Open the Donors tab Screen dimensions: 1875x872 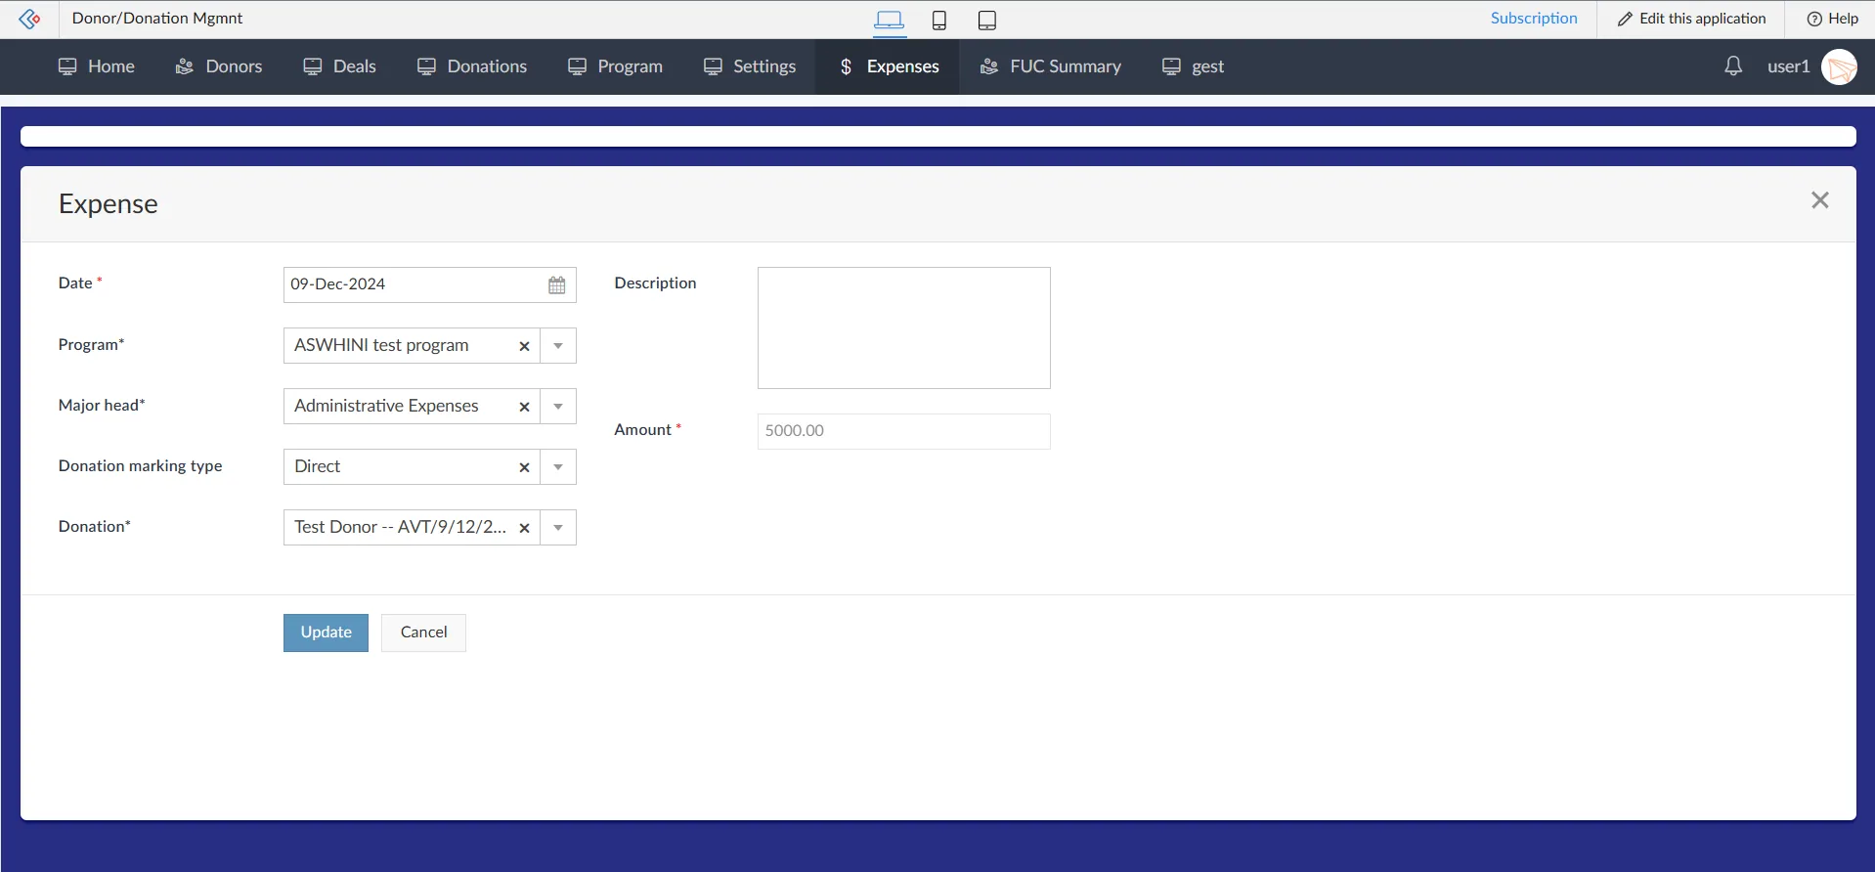tap(219, 66)
